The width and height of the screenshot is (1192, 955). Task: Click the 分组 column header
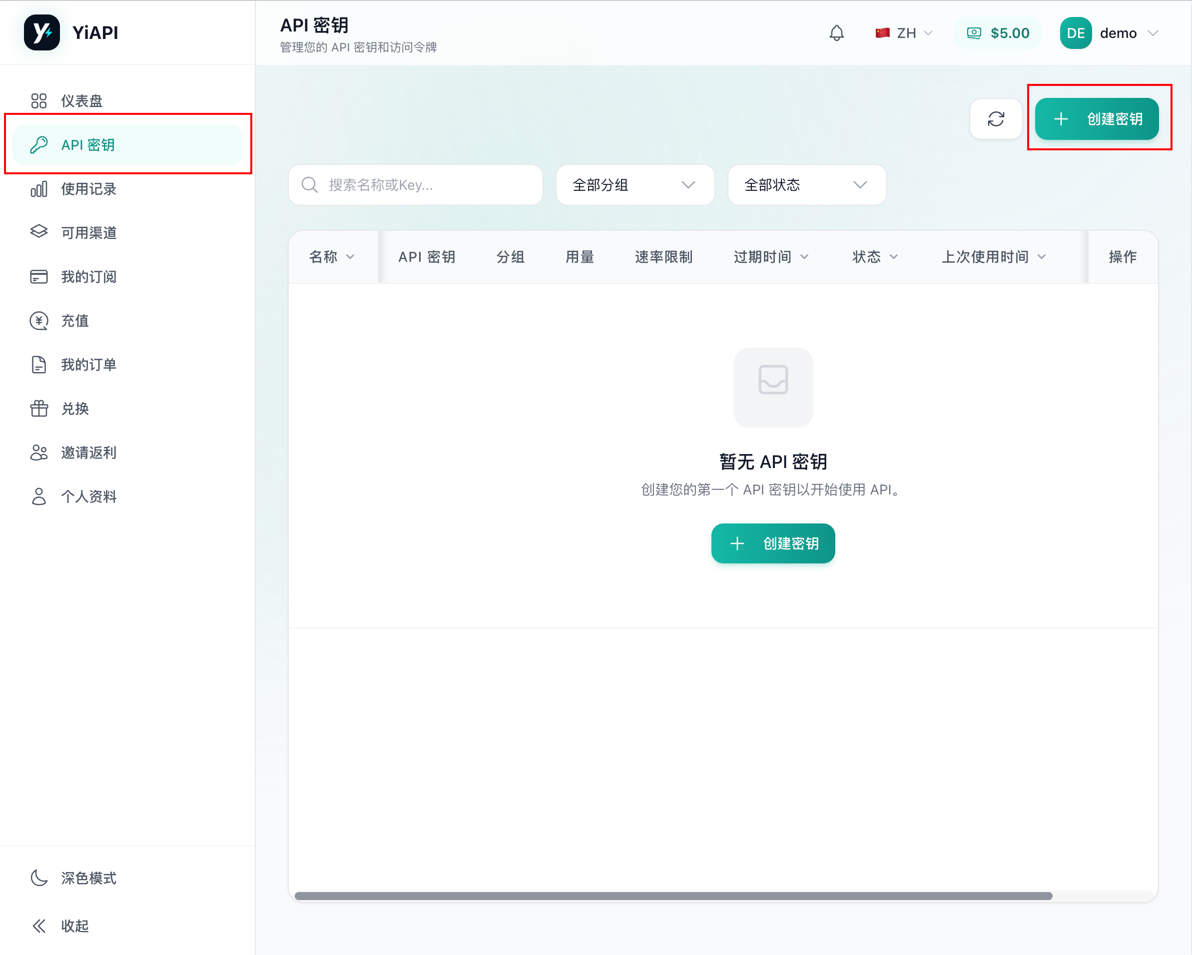click(510, 256)
